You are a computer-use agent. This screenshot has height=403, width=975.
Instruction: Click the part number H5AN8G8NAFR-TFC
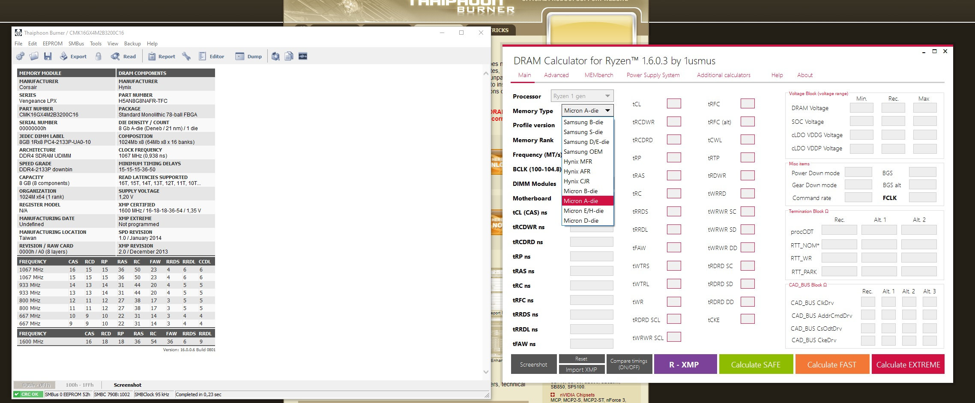click(x=143, y=101)
